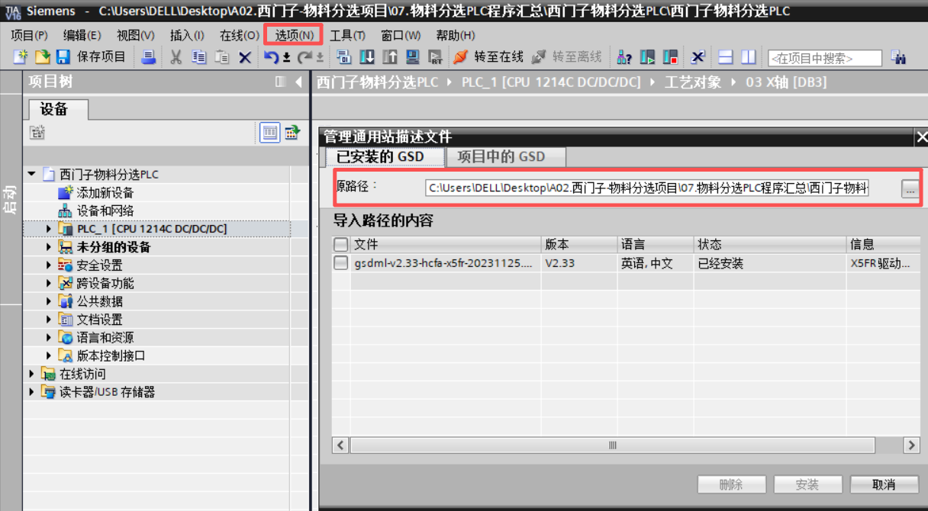Image resolution: width=928 pixels, height=511 pixels.
Task: Tick the select-all checkbox in 文件 header
Action: [341, 245]
